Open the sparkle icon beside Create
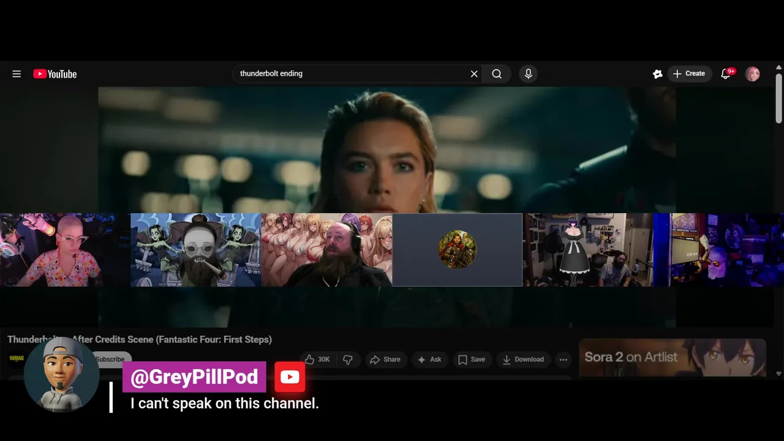 coord(657,73)
